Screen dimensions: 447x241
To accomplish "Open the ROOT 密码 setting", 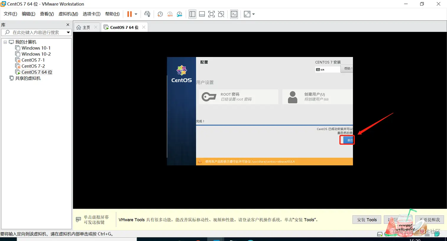I will (239, 97).
